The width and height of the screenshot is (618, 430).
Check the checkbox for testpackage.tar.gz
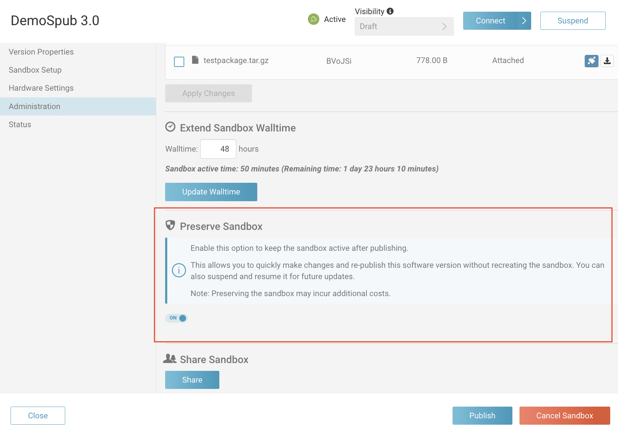tap(179, 61)
